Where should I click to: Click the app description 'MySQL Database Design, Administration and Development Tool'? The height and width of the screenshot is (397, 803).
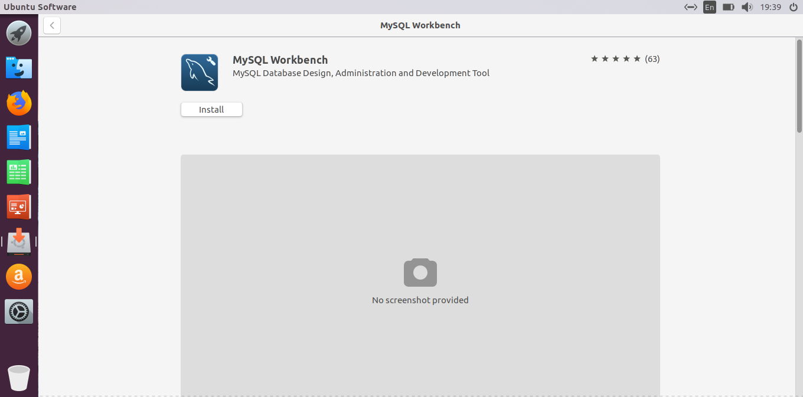[x=361, y=73]
